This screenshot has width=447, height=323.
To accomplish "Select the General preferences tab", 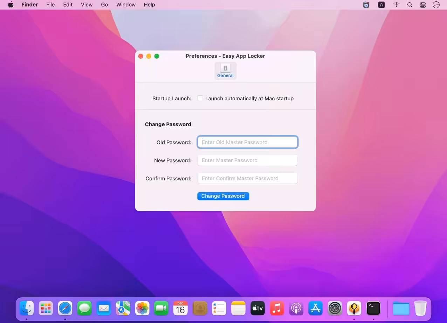I will (x=225, y=71).
